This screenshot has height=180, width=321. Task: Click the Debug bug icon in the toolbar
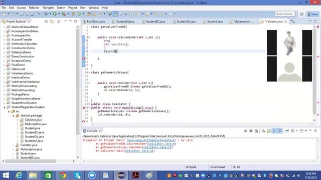(x=46, y=14)
